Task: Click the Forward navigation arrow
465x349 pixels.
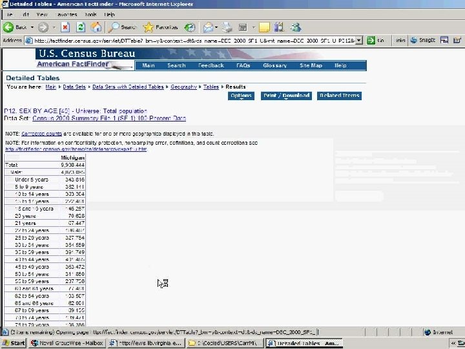Action: coord(43,27)
